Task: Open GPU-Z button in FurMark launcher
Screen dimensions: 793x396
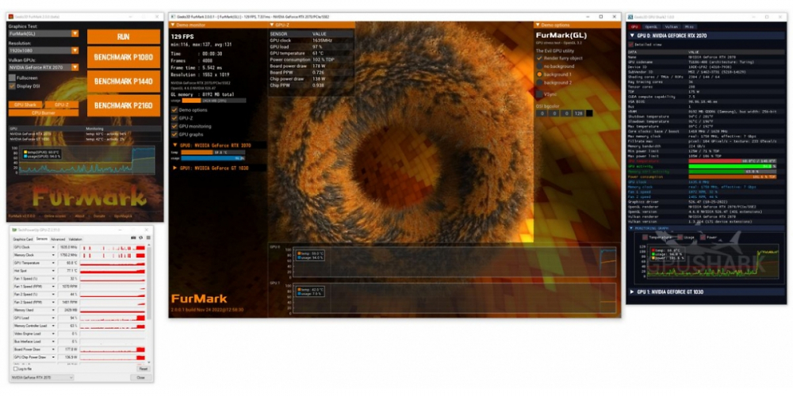Action: click(61, 105)
